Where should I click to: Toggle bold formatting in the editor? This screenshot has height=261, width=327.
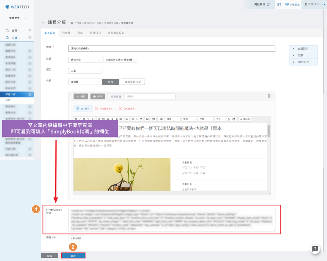click(76, 119)
